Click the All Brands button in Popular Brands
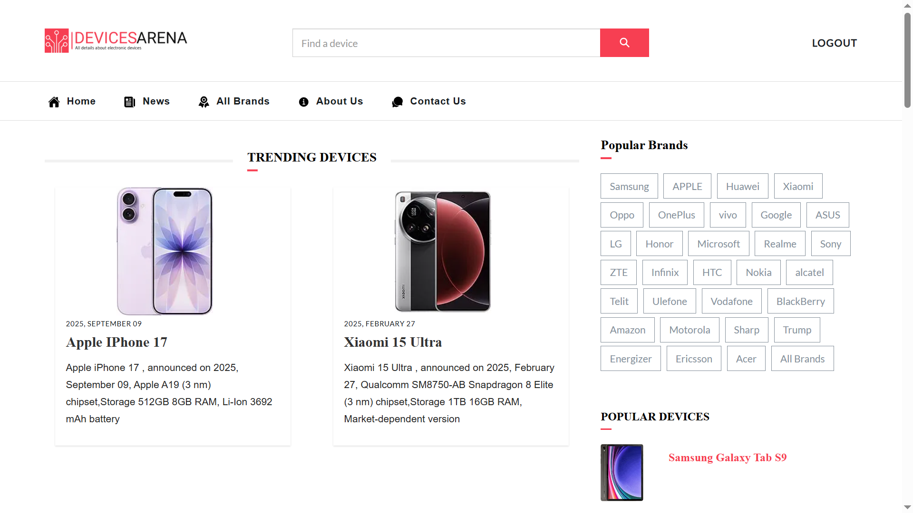The height and width of the screenshot is (513, 913). [x=802, y=359]
